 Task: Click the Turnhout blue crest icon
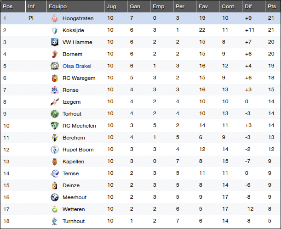pos(55,221)
